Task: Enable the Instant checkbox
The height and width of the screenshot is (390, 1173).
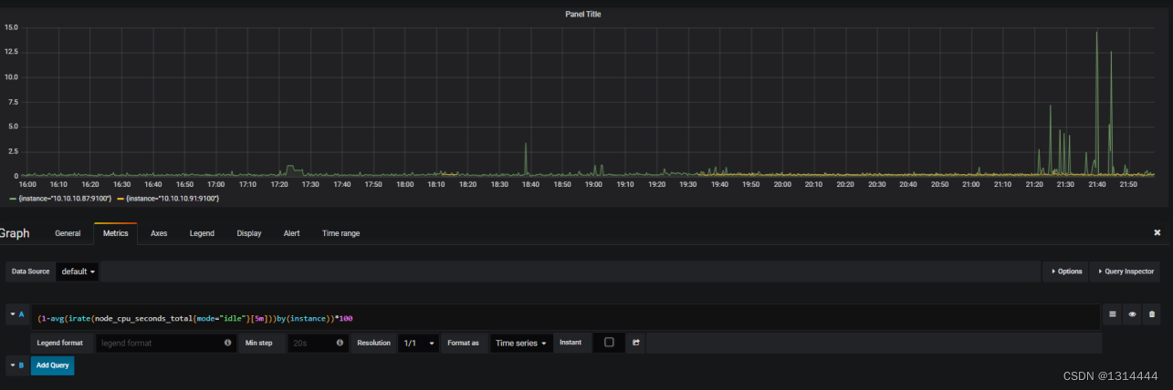Action: click(x=609, y=343)
